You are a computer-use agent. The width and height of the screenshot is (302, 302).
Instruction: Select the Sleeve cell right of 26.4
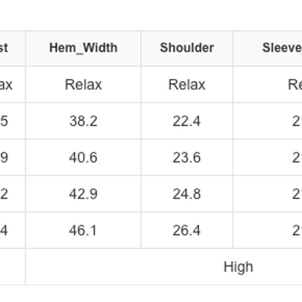pyautogui.click(x=282, y=230)
